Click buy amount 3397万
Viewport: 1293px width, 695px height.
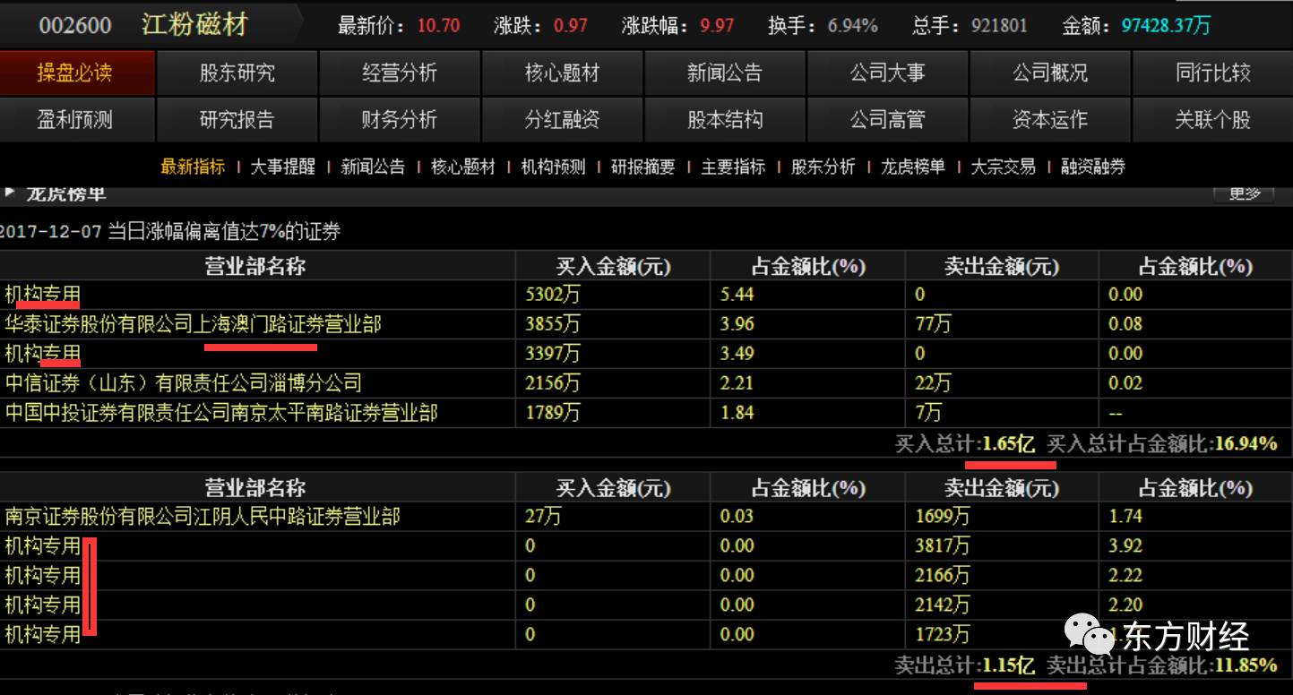click(x=553, y=354)
